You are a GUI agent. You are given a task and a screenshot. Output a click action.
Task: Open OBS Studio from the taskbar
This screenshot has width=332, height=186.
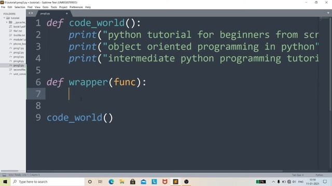coord(186,181)
